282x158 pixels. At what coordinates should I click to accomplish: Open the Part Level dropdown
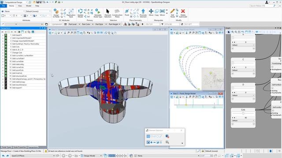click(74, 24)
